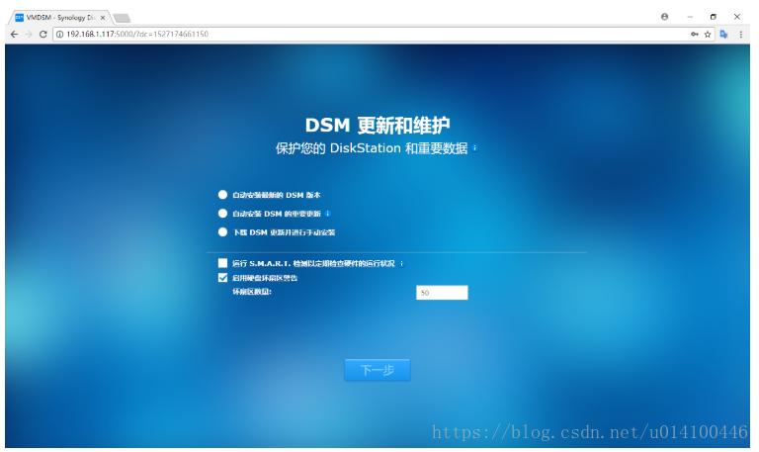Show info tooltip for S.M.A.R.T. test option

pyautogui.click(x=401, y=263)
